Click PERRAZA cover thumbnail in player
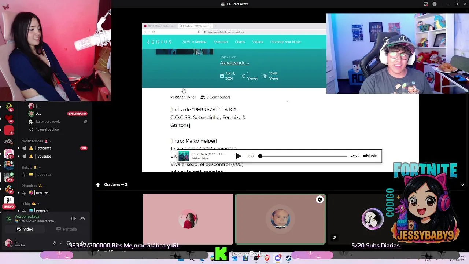Screen dimensions: 469x264 (x=184, y=156)
